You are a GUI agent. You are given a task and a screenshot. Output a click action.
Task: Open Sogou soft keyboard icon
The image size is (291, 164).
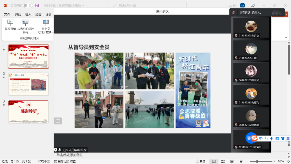pyautogui.click(x=277, y=138)
